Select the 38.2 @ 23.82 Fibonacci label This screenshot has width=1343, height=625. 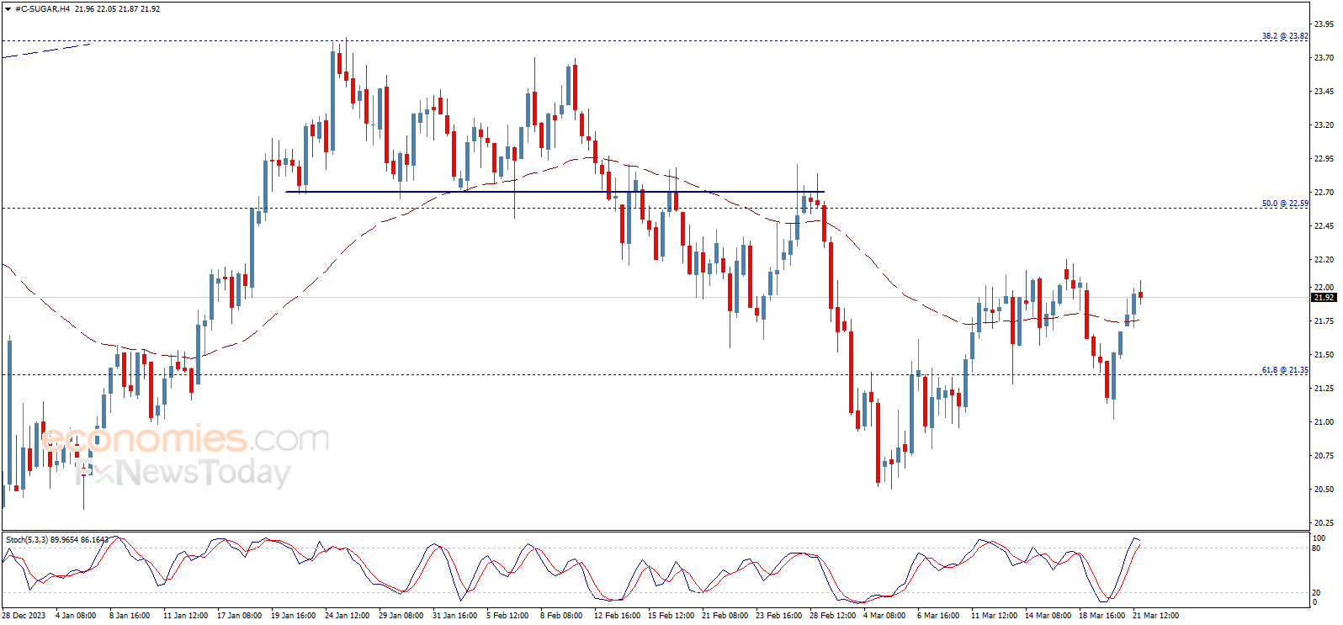[x=1285, y=36]
